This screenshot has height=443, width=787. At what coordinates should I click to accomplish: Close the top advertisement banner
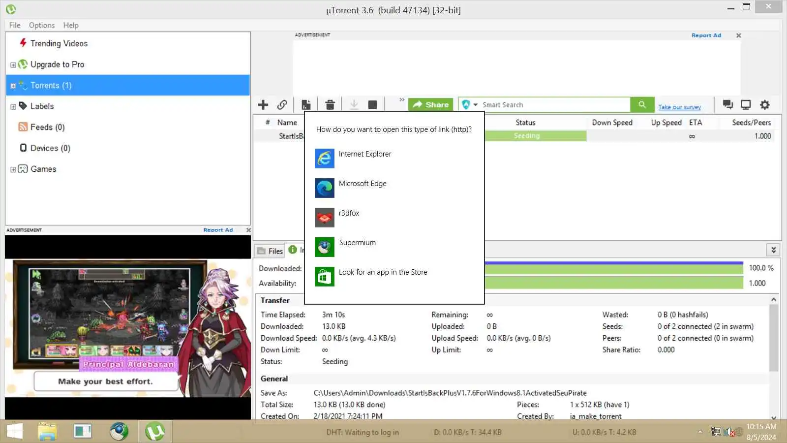point(738,35)
